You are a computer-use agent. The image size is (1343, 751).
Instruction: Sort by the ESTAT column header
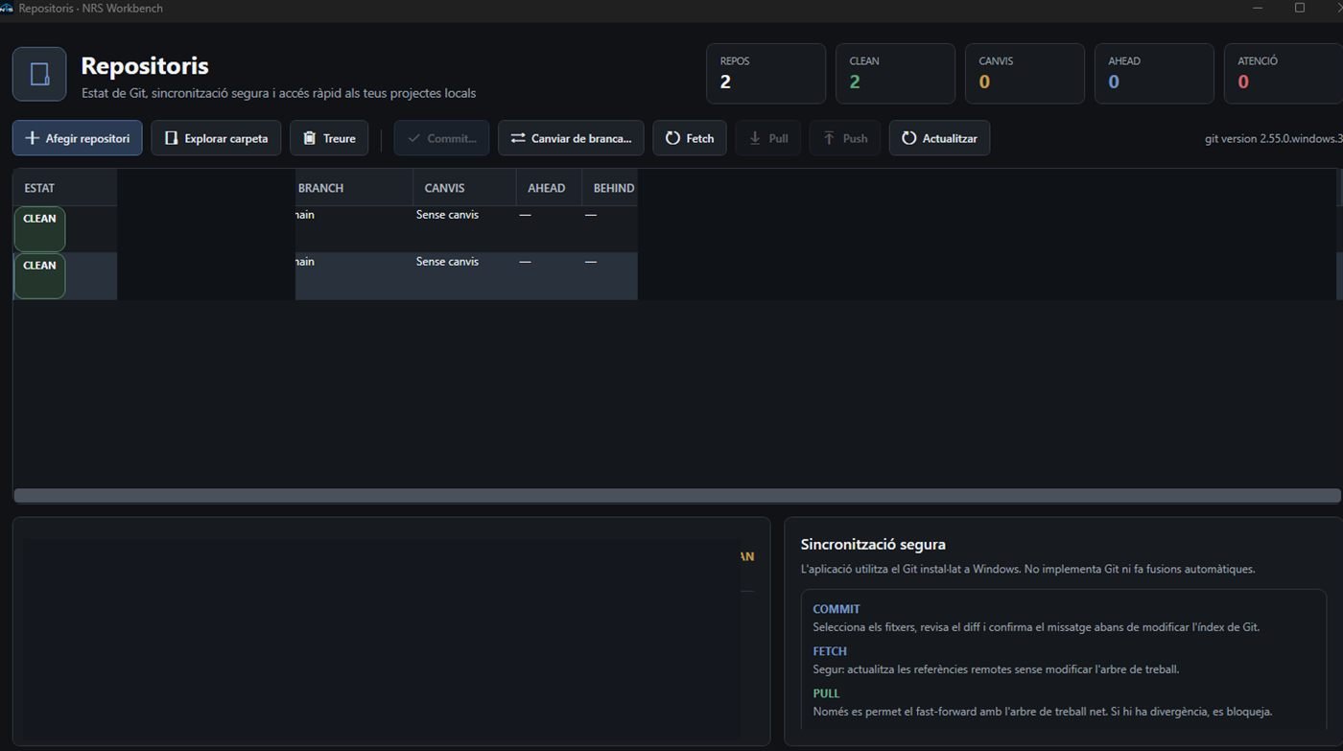[x=65, y=188]
